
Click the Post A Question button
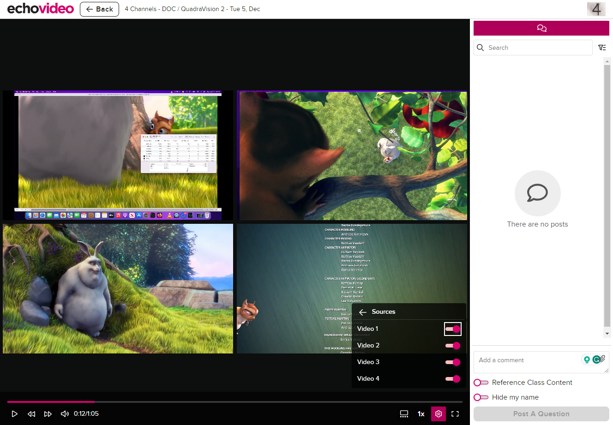click(x=541, y=414)
